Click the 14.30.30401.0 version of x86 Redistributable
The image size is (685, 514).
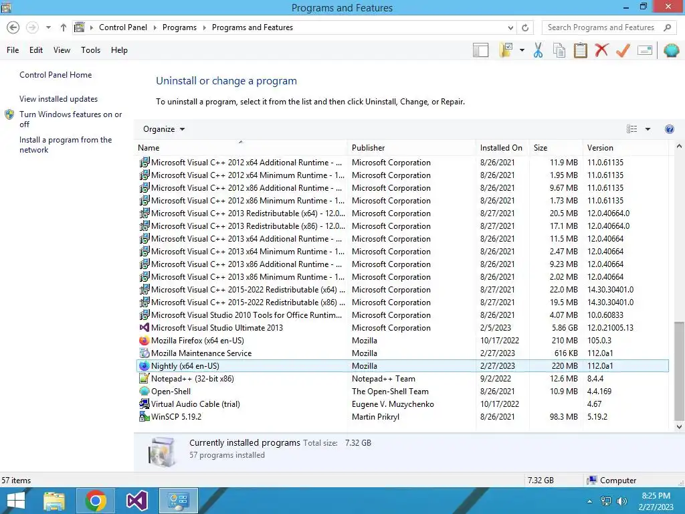(x=610, y=303)
